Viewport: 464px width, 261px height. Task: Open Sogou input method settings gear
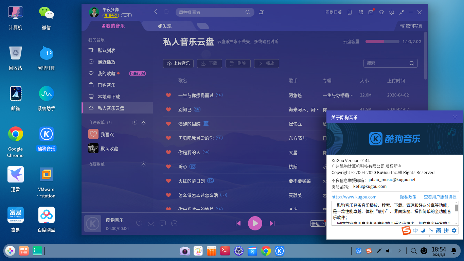tap(454, 230)
